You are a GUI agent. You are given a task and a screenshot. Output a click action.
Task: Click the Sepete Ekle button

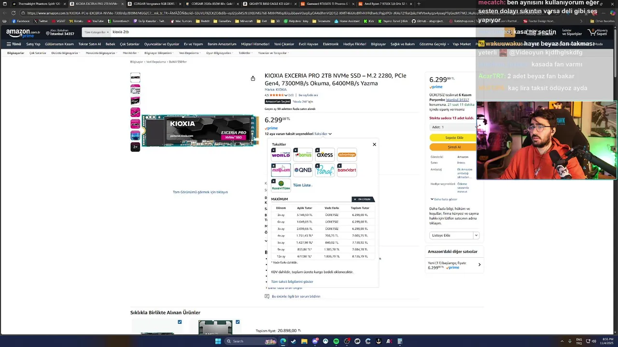pyautogui.click(x=454, y=138)
